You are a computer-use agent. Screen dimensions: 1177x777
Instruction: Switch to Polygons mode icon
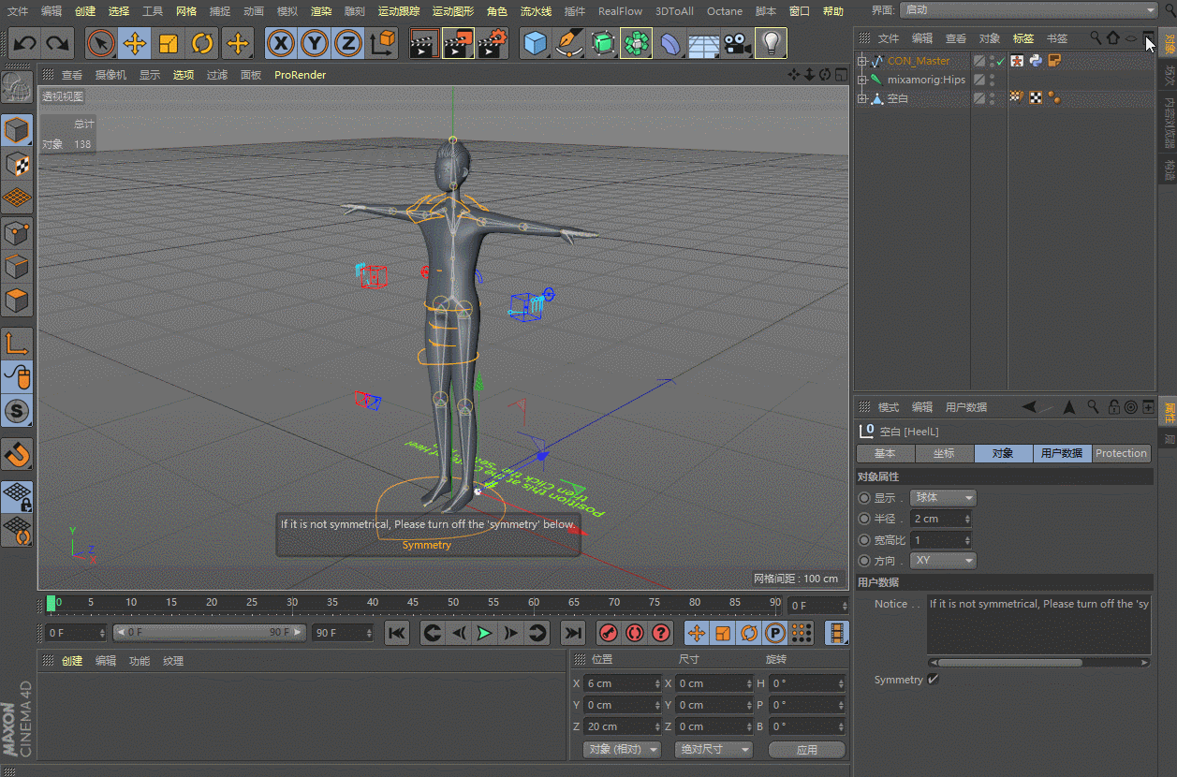pos(17,301)
